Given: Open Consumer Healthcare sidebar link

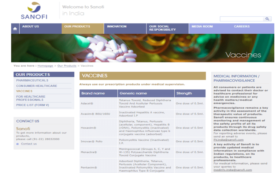Looking at the screenshot, I should click(37, 86).
